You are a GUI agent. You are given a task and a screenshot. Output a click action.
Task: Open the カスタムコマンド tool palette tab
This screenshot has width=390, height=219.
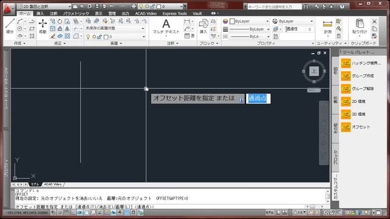pyautogui.click(x=336, y=187)
